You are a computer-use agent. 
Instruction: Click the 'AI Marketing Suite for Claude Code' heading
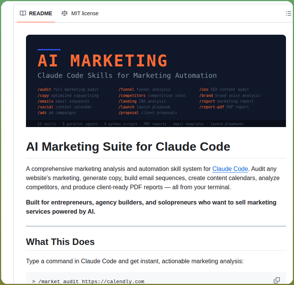(x=128, y=147)
